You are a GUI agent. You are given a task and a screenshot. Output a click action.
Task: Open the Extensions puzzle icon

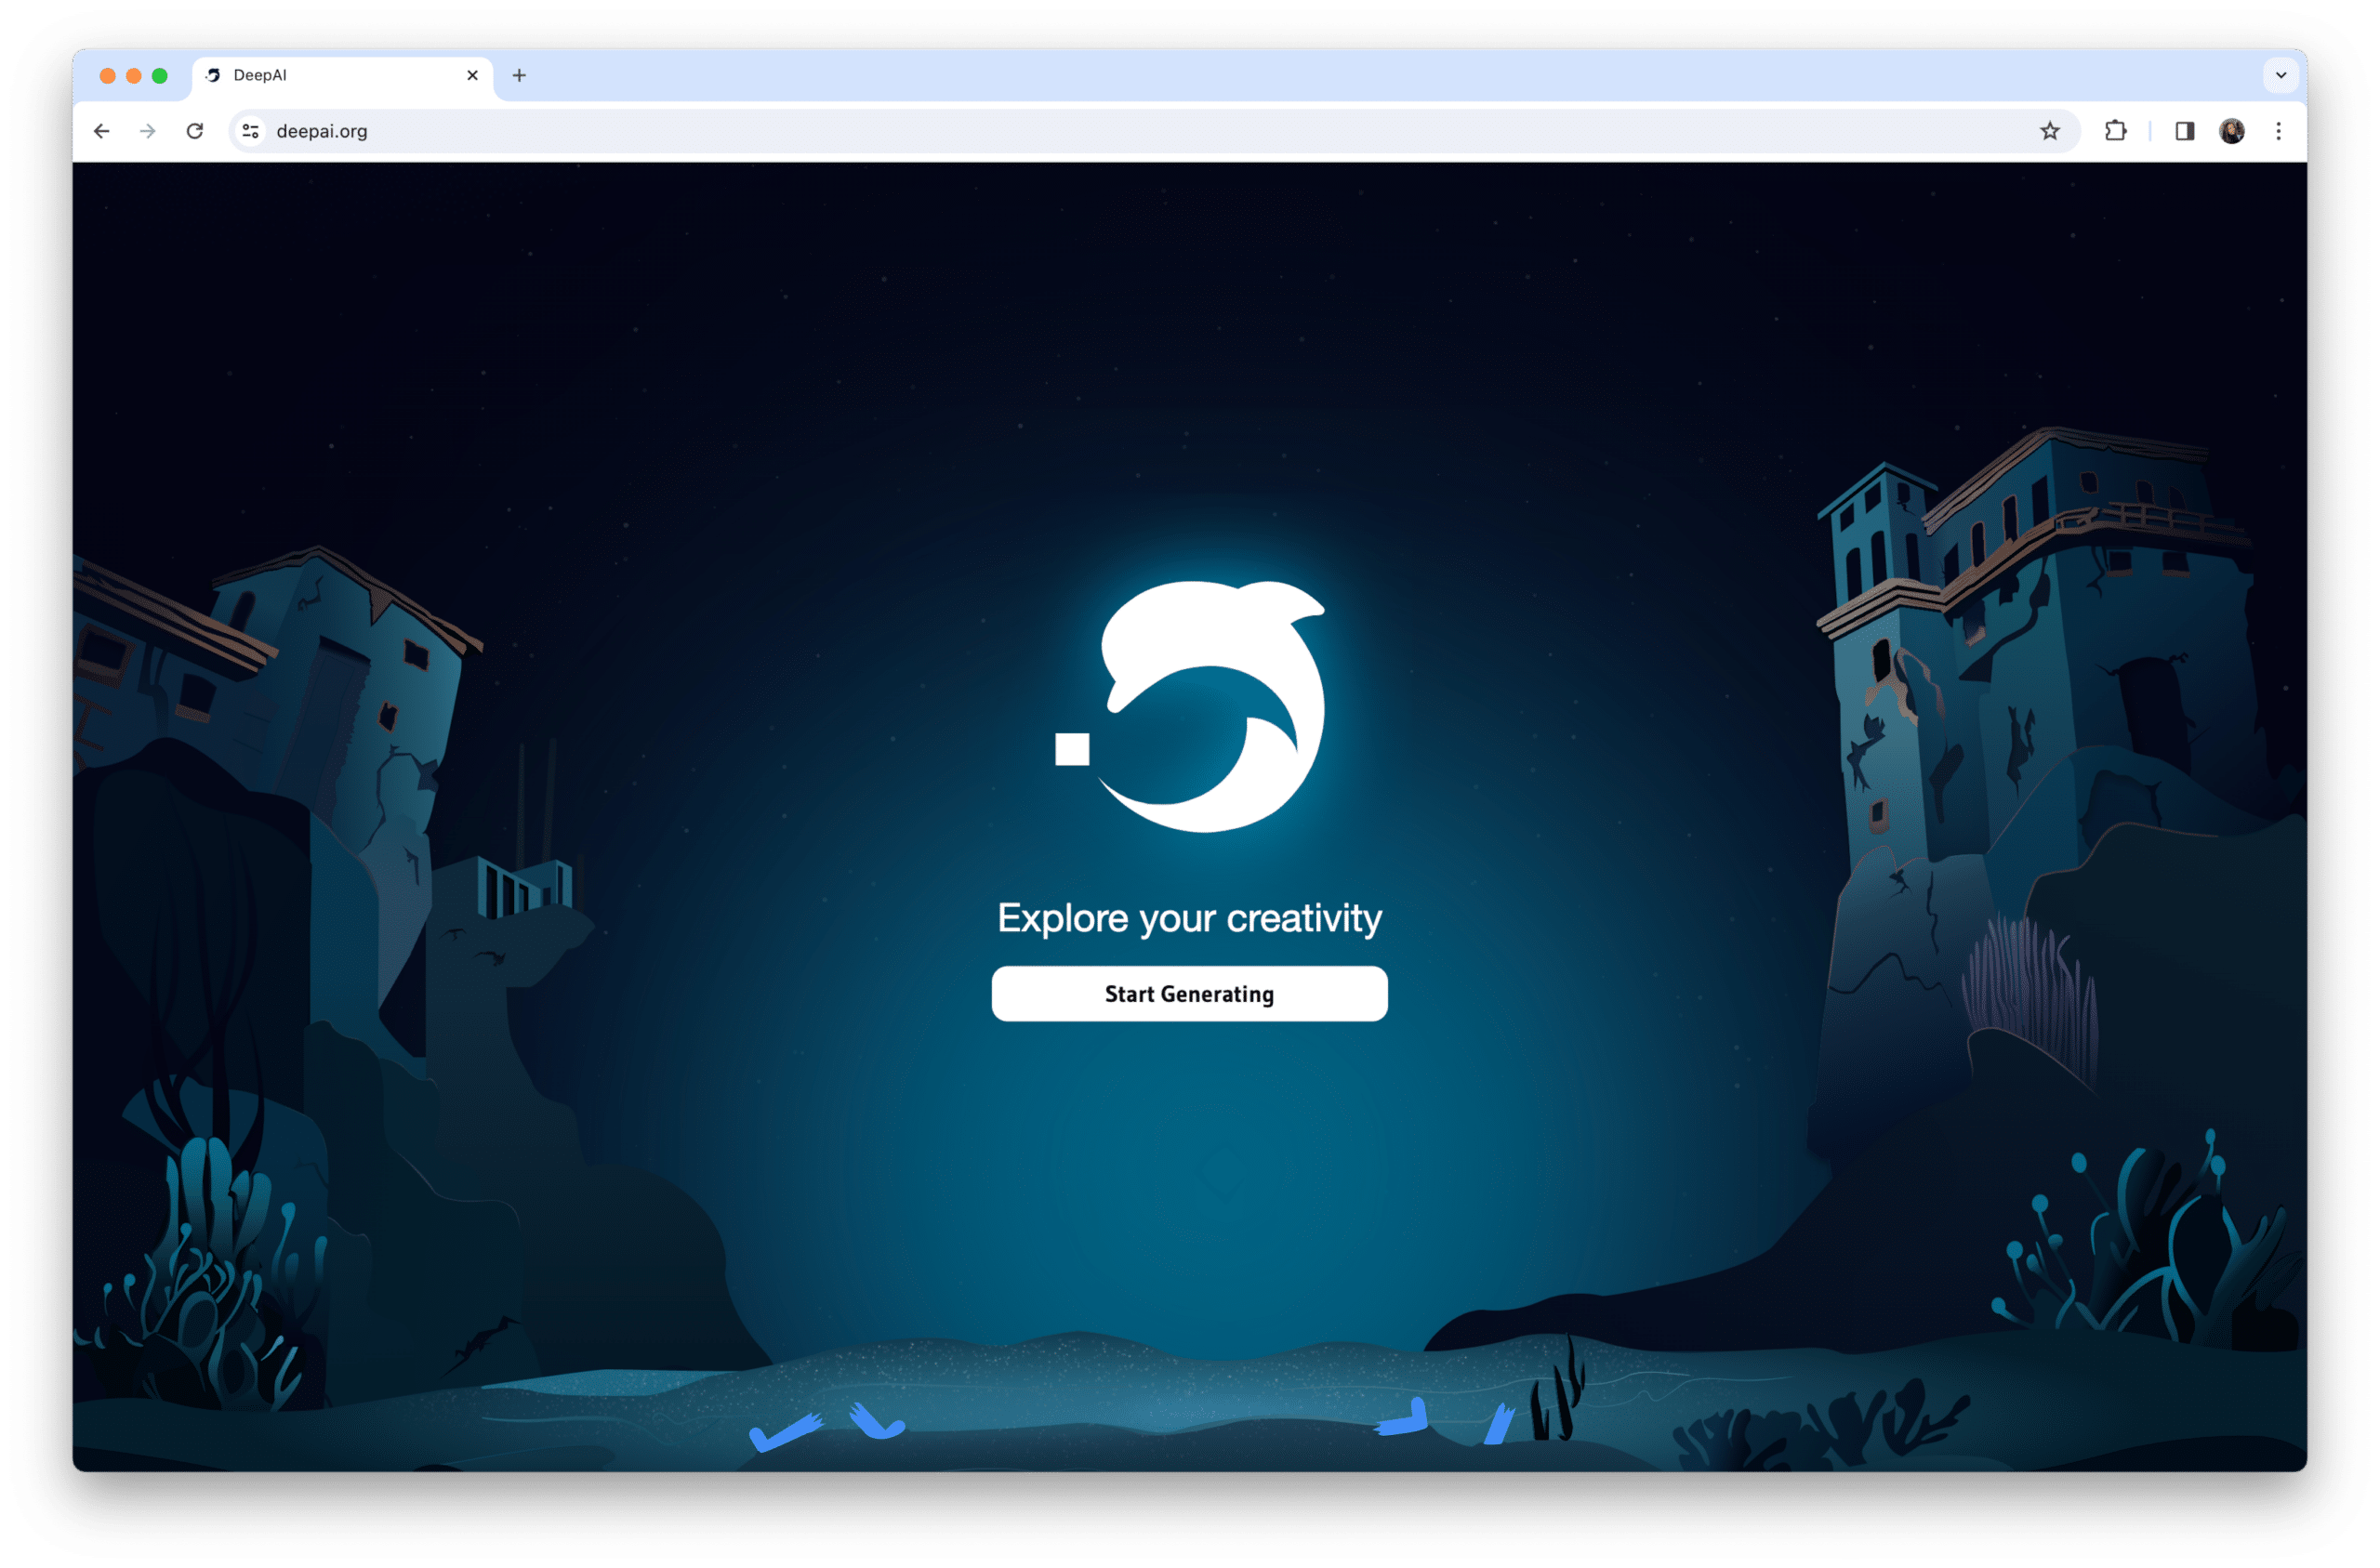(x=2115, y=131)
